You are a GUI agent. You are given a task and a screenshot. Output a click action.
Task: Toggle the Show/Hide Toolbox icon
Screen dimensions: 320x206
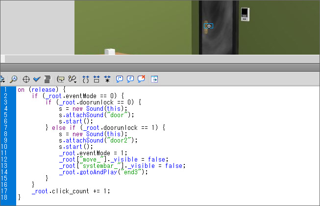coord(154,79)
